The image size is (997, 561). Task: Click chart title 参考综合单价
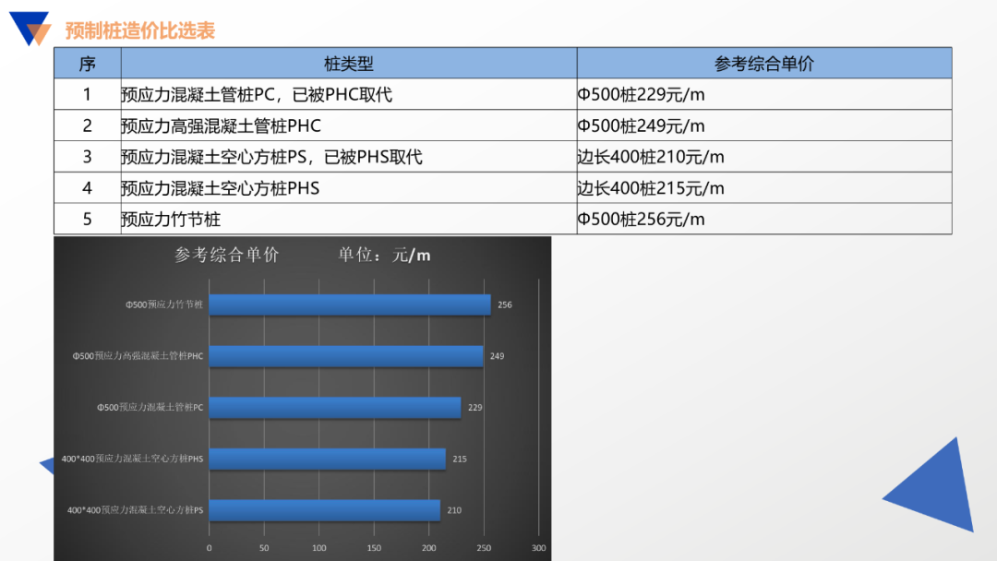227,255
